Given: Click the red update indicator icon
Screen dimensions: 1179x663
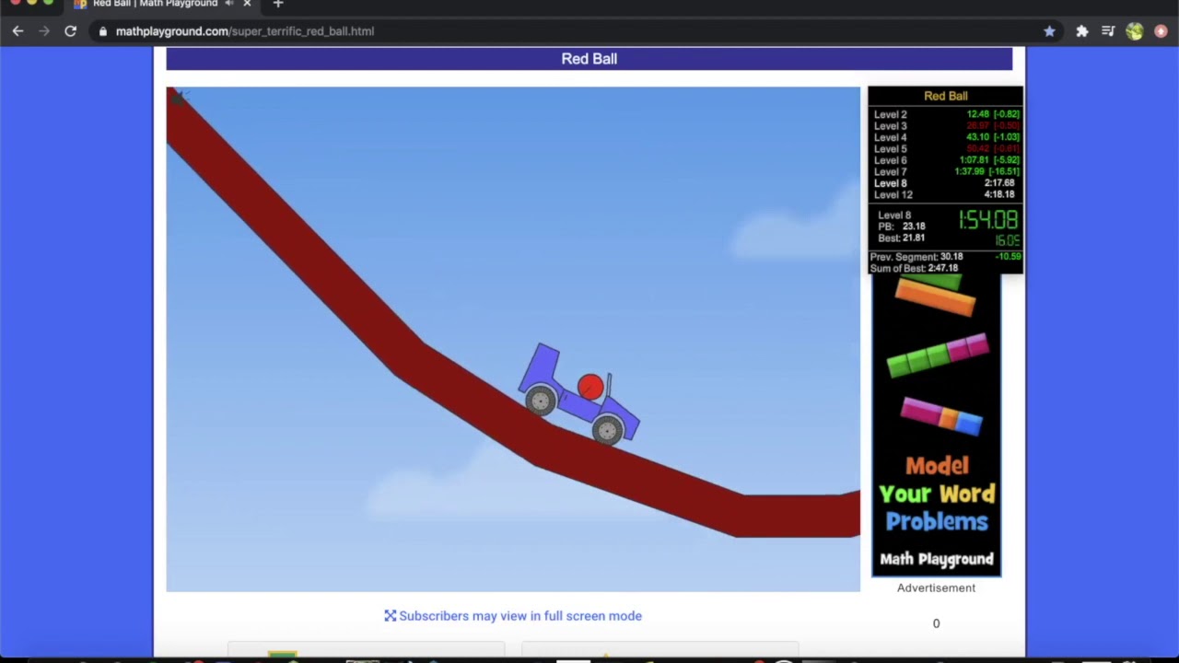Looking at the screenshot, I should pyautogui.click(x=1161, y=31).
